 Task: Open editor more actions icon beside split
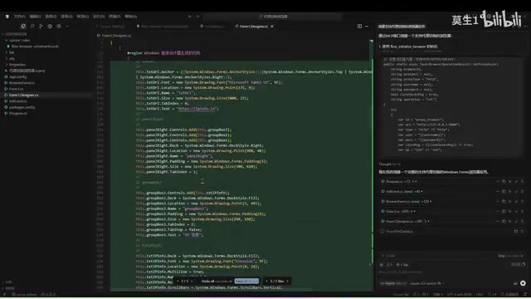(367, 26)
